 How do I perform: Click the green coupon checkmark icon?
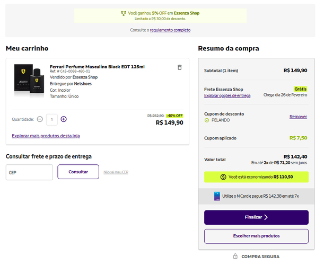[x=207, y=120]
